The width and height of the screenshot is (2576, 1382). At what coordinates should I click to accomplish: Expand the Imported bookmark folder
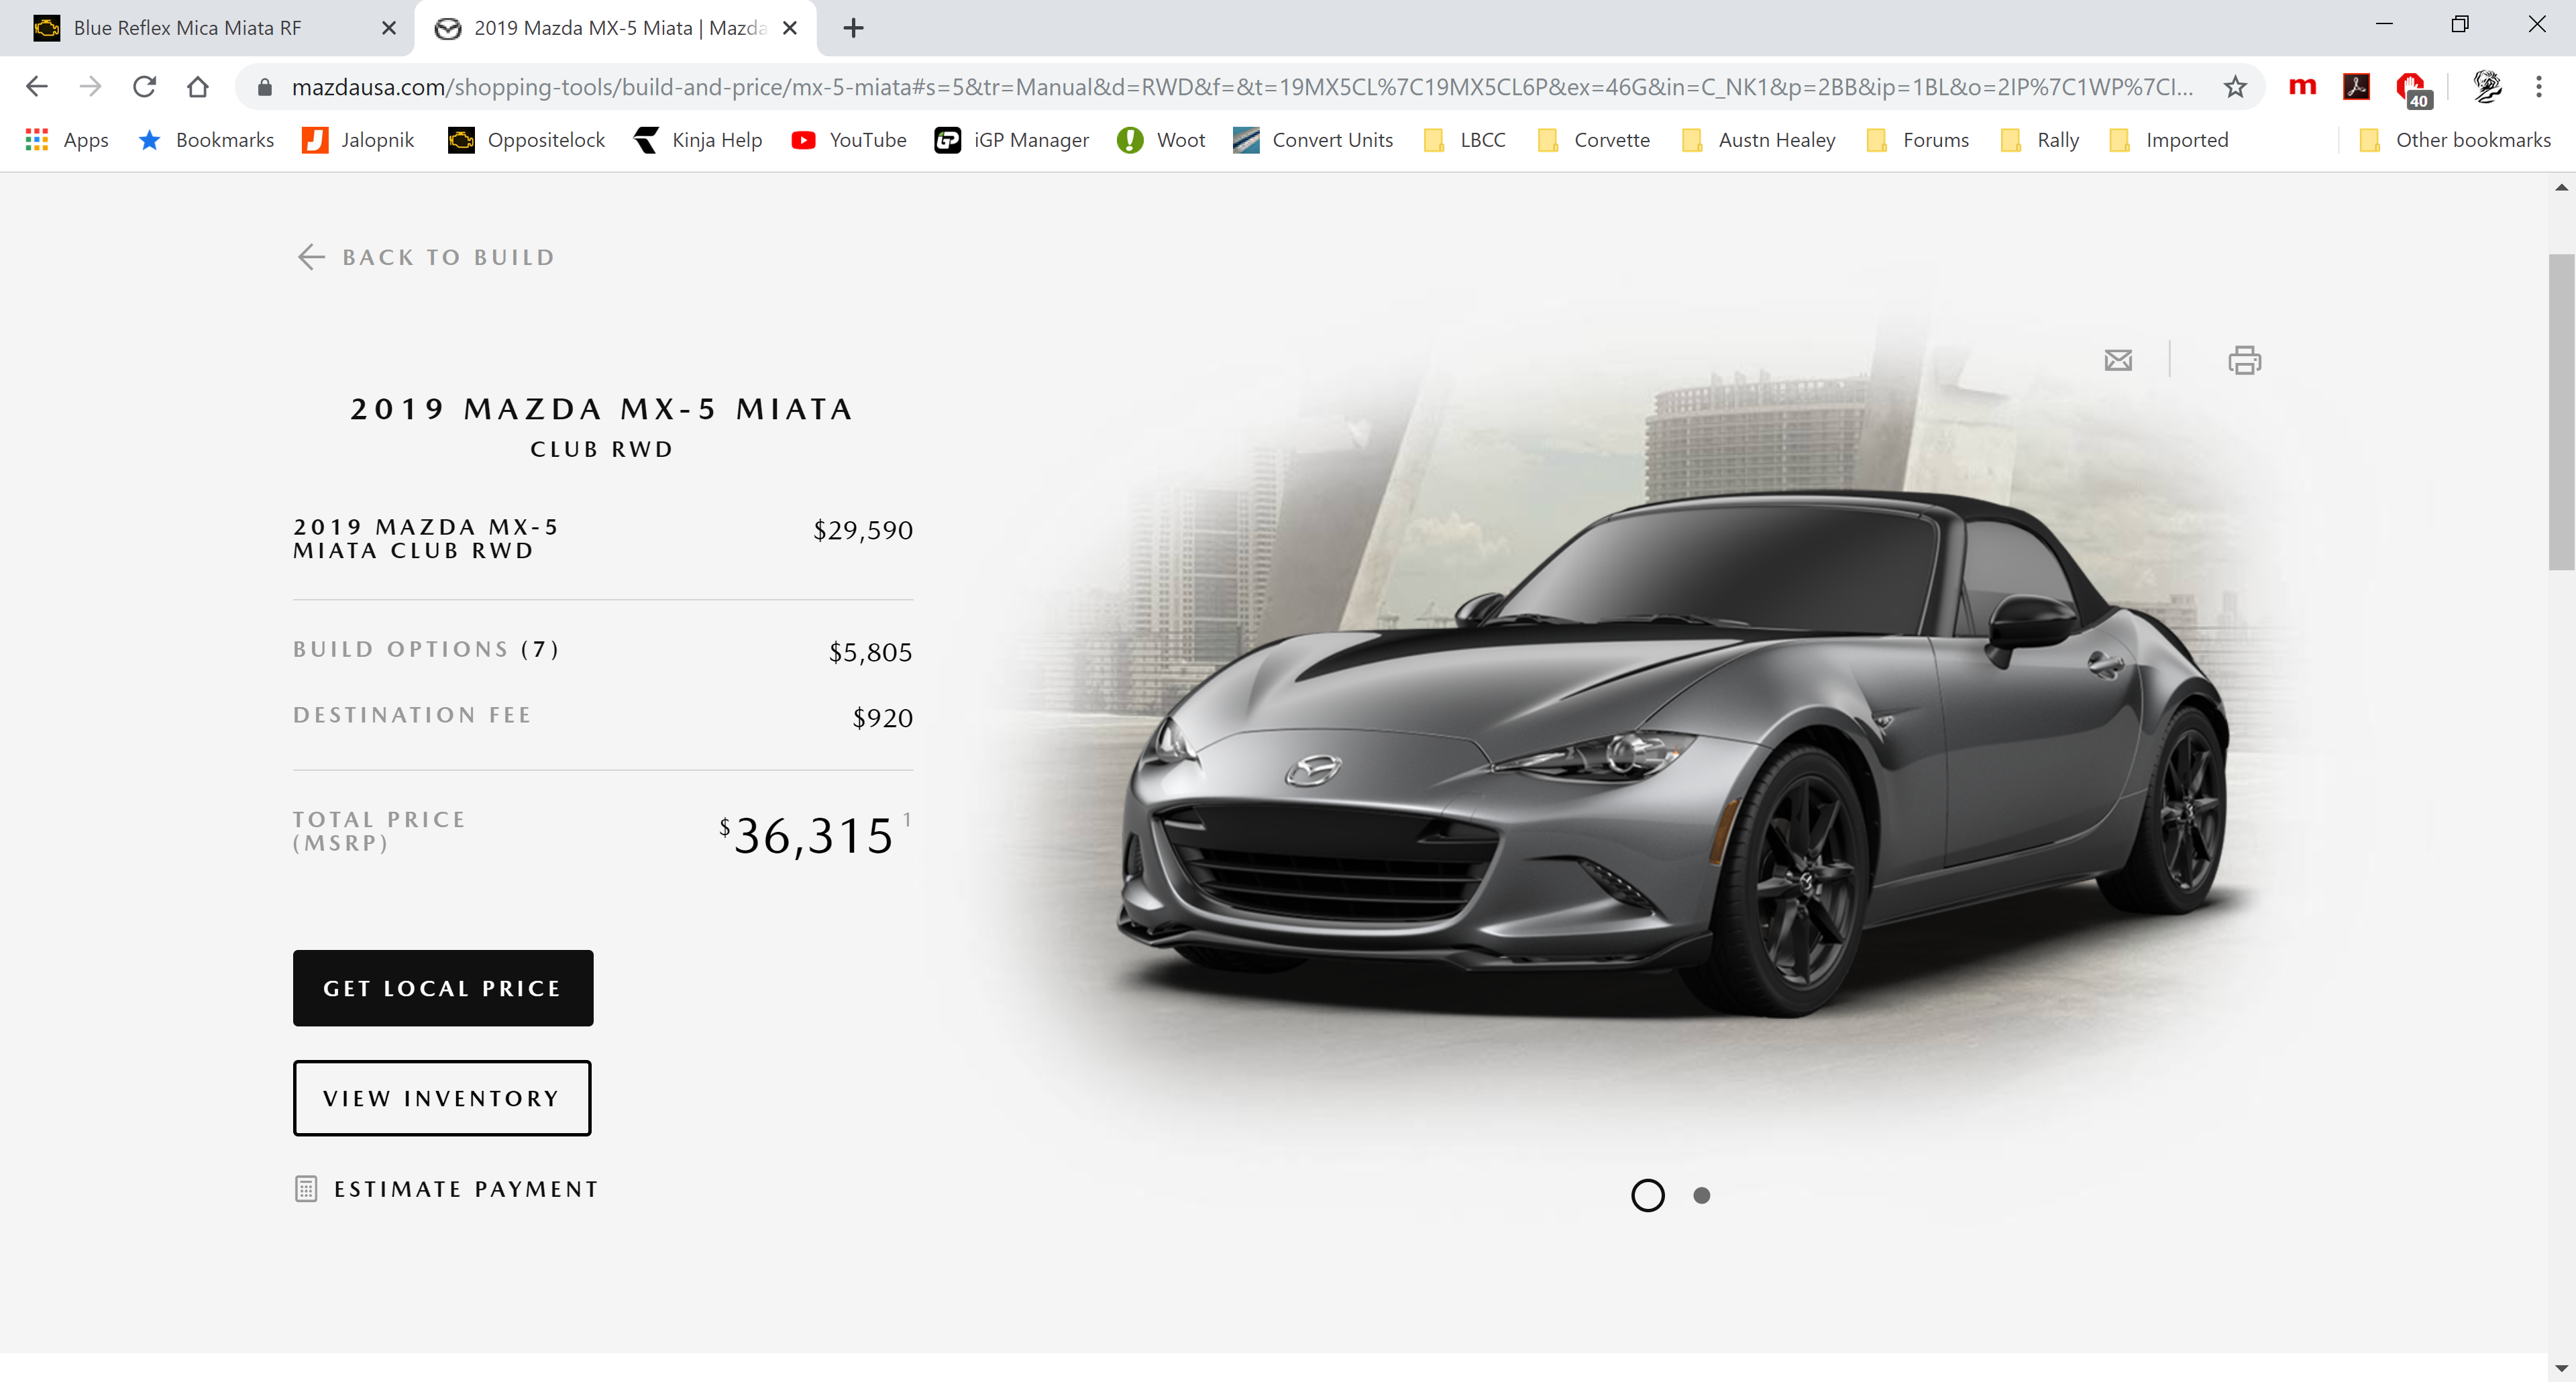tap(2168, 140)
